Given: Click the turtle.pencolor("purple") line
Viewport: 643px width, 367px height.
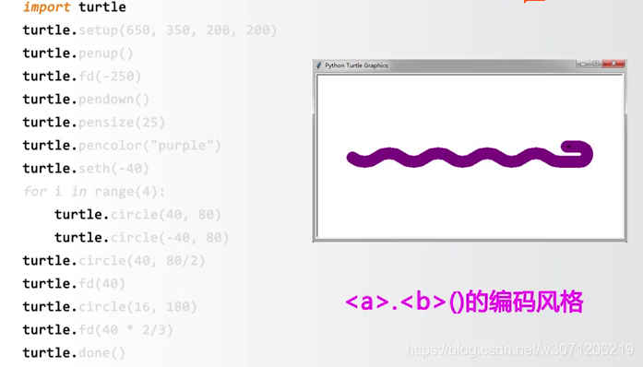Looking at the screenshot, I should coord(122,145).
